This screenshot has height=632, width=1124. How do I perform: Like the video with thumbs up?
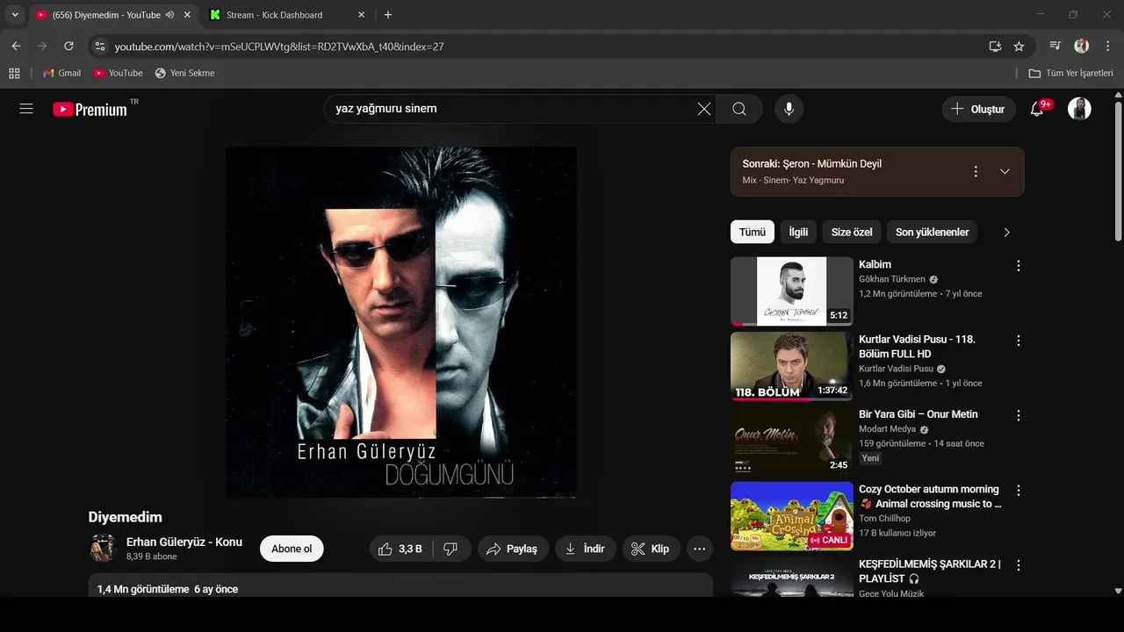[x=400, y=549]
